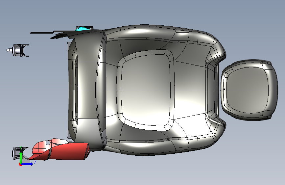
Task: Pick the seat headrest body
Action: pyautogui.click(x=249, y=90)
